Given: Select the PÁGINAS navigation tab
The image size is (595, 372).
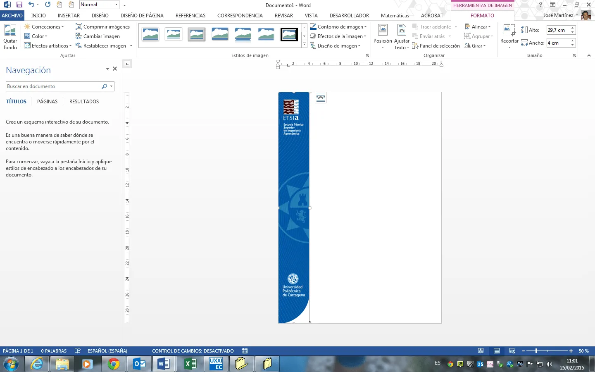Looking at the screenshot, I should (48, 101).
